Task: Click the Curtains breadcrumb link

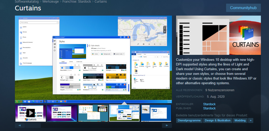Action: (x=100, y=2)
